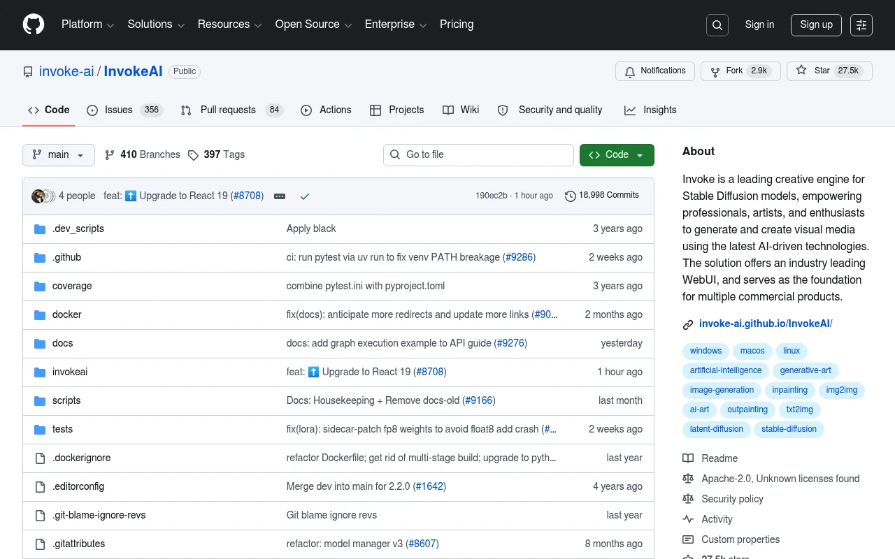
Task: Click the .github folder icon
Action: click(x=40, y=258)
